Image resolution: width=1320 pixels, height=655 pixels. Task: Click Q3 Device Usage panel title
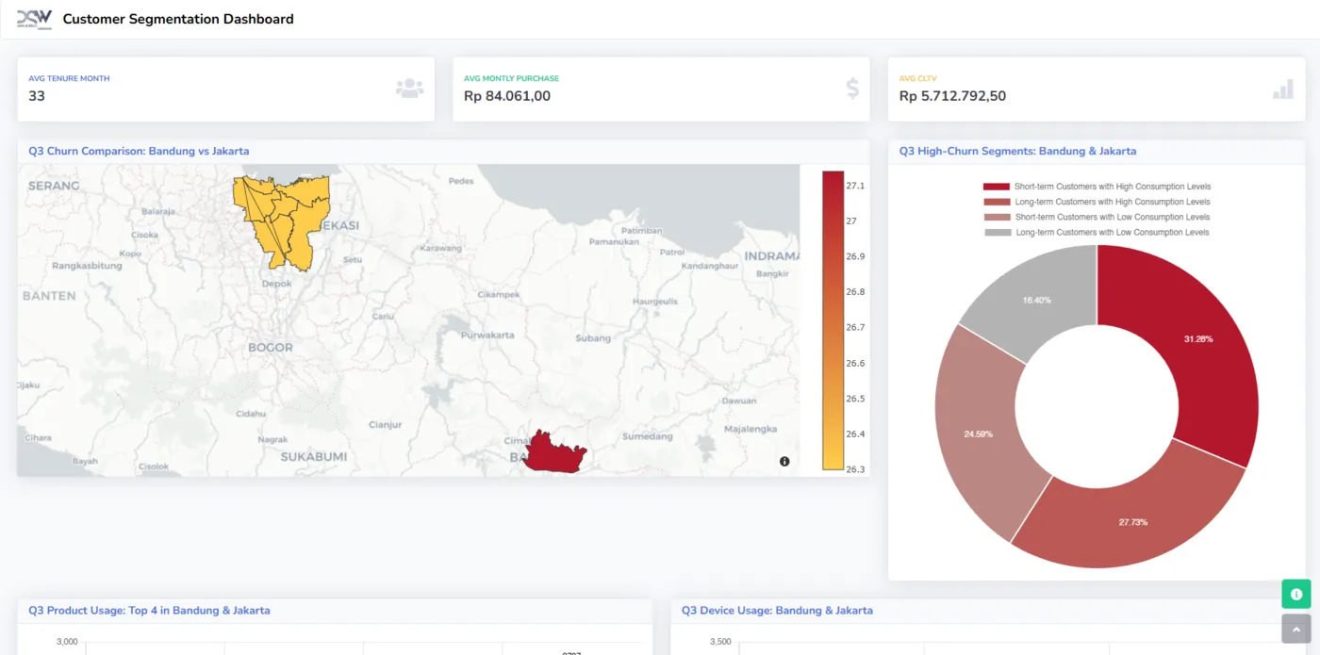pos(777,611)
